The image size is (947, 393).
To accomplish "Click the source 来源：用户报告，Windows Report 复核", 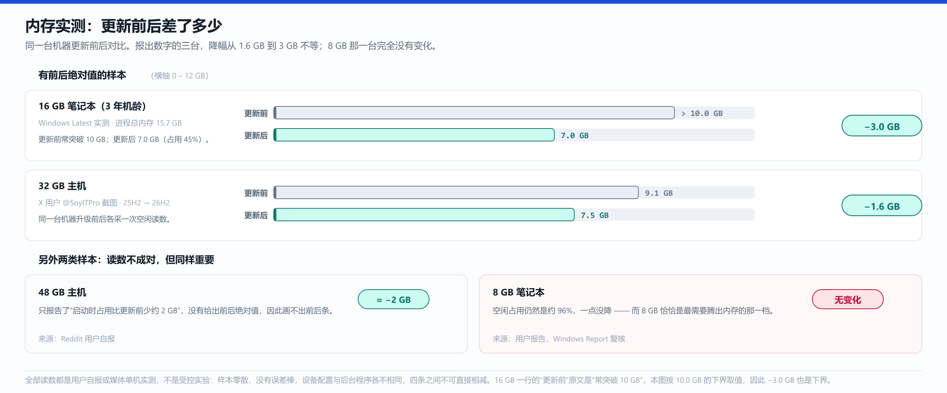I will coord(559,339).
